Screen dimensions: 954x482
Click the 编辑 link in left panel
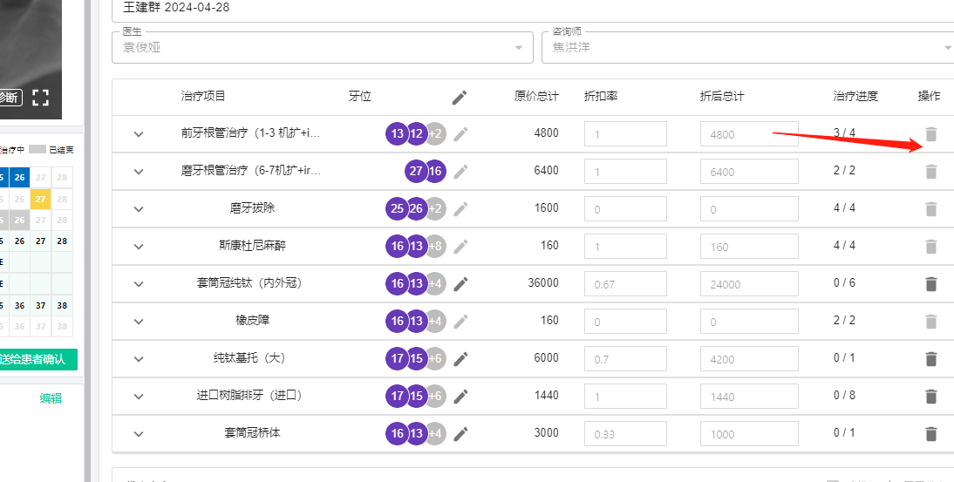[x=51, y=398]
